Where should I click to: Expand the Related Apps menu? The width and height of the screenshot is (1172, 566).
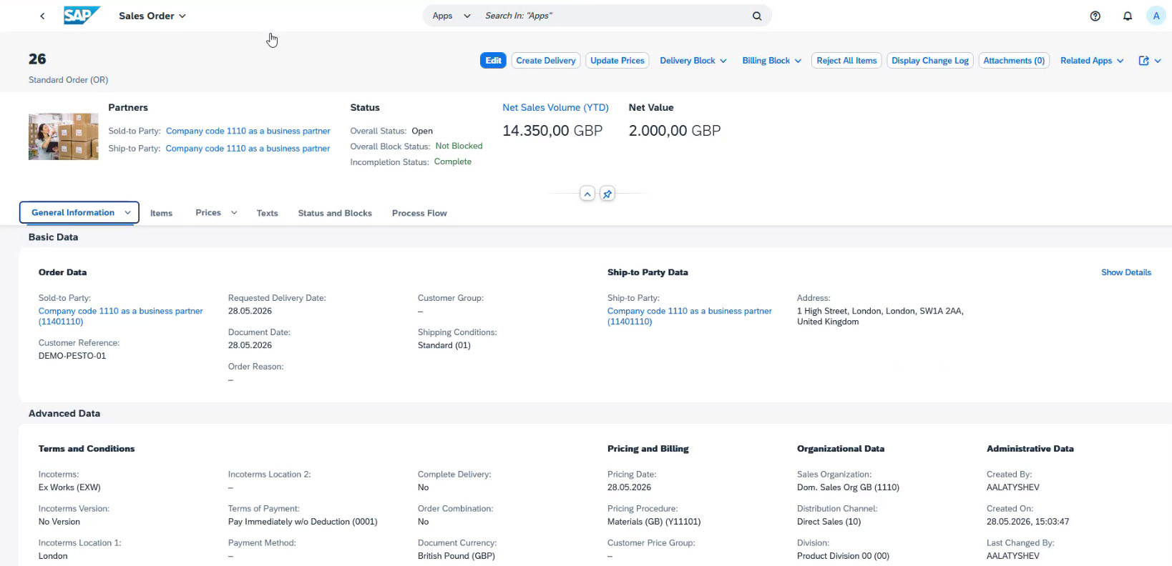tap(1091, 61)
